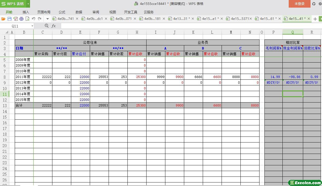The width and height of the screenshot is (322, 186).
Task: Click the WPS 表格 logo button
Action: tap(13, 4)
